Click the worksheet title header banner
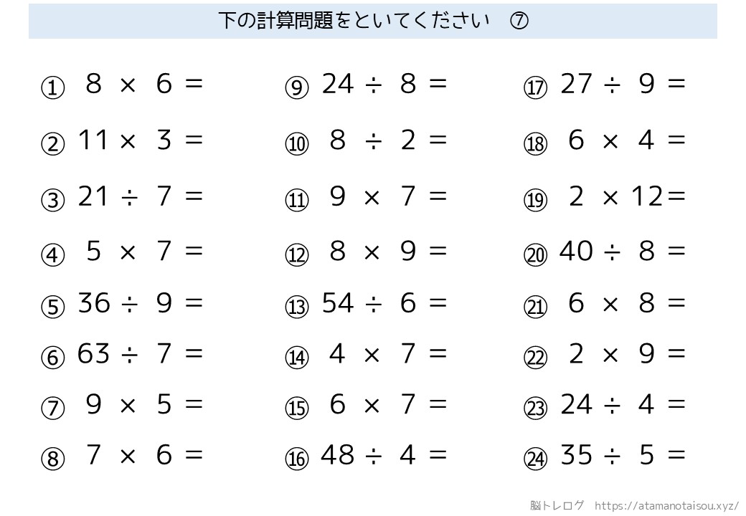The height and width of the screenshot is (516, 746). (372, 21)
